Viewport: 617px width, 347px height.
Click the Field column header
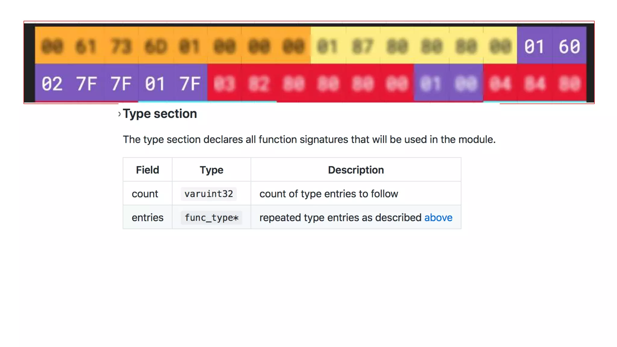pos(147,170)
